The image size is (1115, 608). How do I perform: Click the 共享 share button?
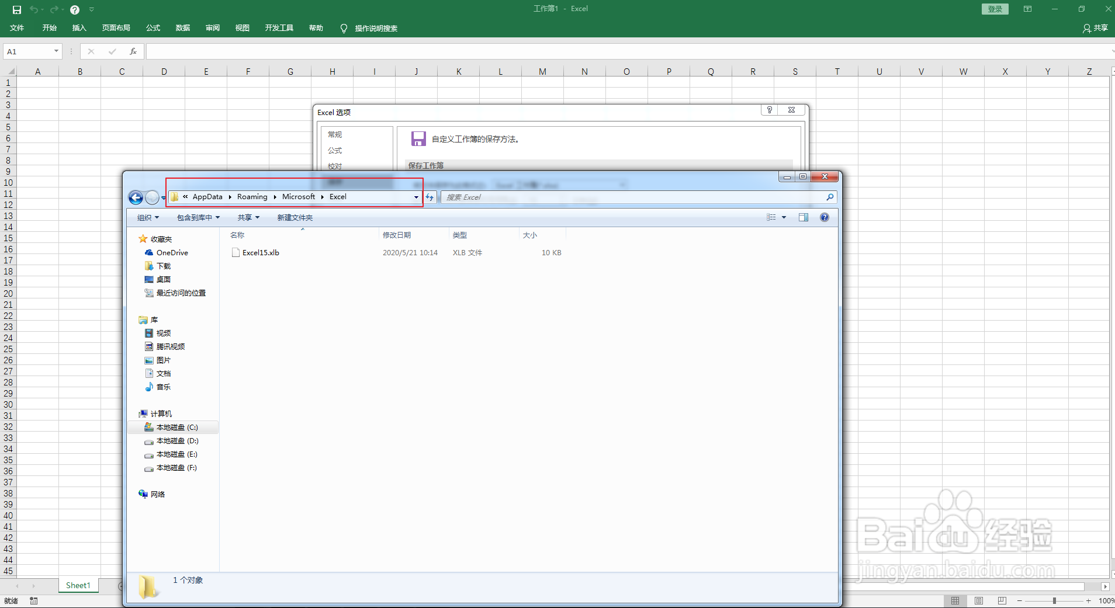[x=1095, y=28]
